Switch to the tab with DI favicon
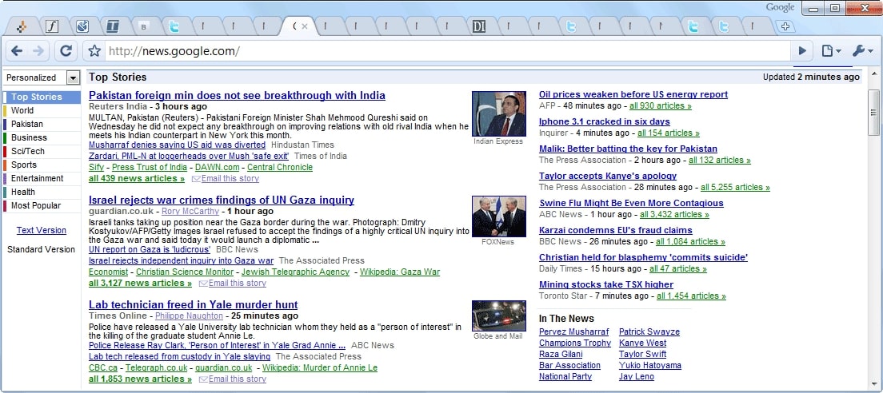 (x=479, y=26)
